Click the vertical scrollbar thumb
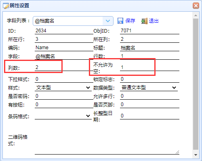 pyautogui.click(x=196, y=84)
